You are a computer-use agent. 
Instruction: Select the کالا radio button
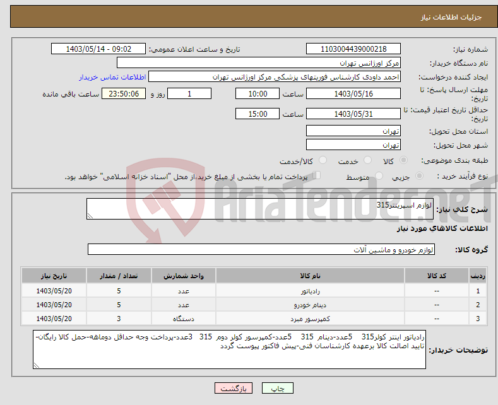(x=403, y=160)
